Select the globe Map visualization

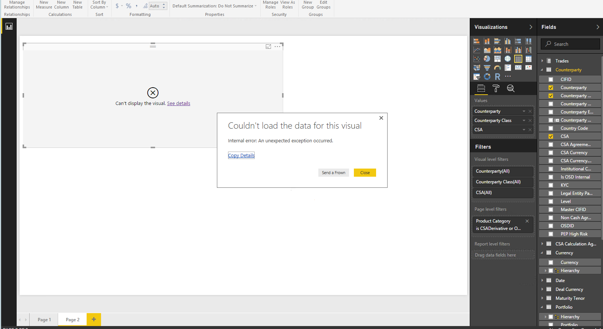point(508,59)
